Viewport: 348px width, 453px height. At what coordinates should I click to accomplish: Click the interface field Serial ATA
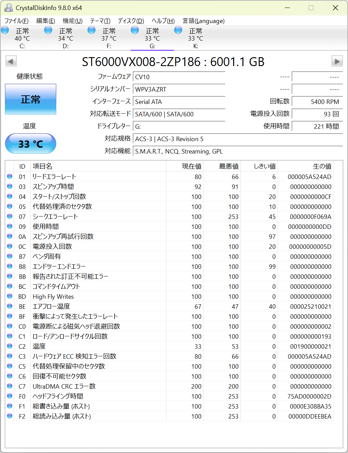click(x=179, y=102)
